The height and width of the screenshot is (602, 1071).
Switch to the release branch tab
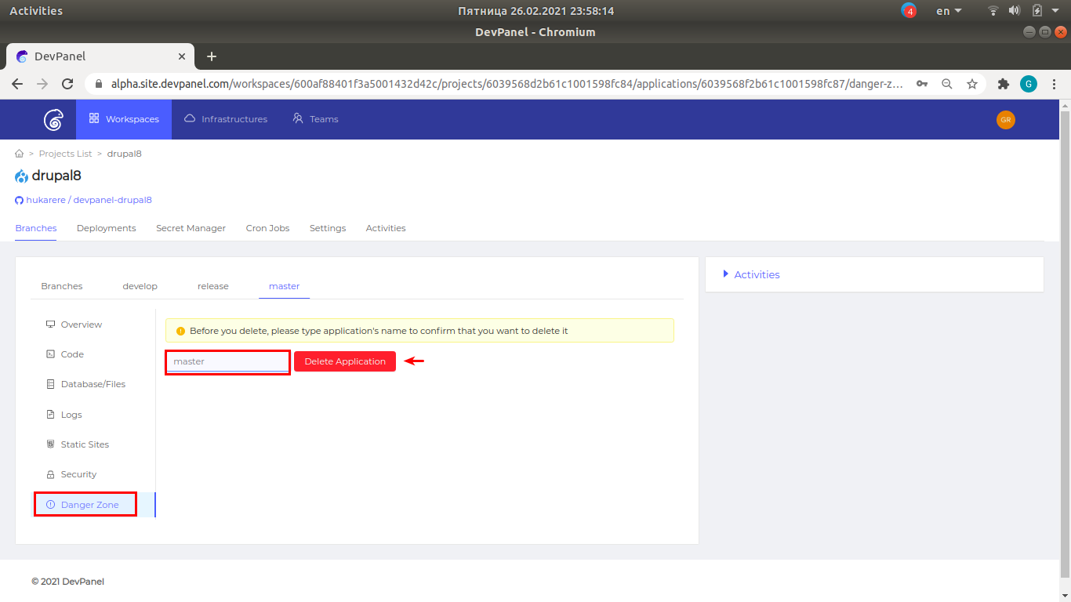(x=212, y=285)
